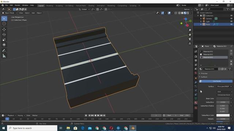Toggle proportional editing in header
Screen dimensions: 234x131
click(x=106, y=9)
